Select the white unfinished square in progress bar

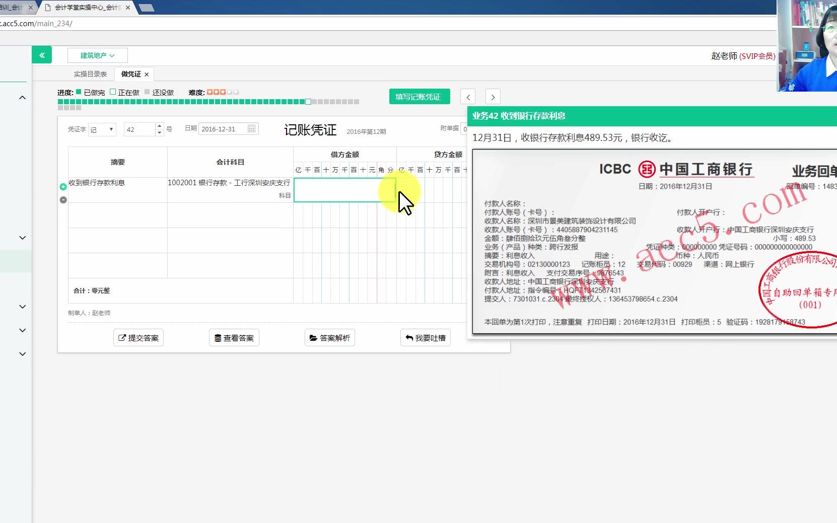(x=308, y=101)
